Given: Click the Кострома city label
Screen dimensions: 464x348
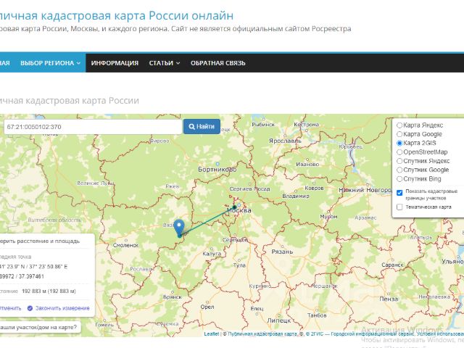Looking at the screenshot, I should pyautogui.click(x=306, y=125).
